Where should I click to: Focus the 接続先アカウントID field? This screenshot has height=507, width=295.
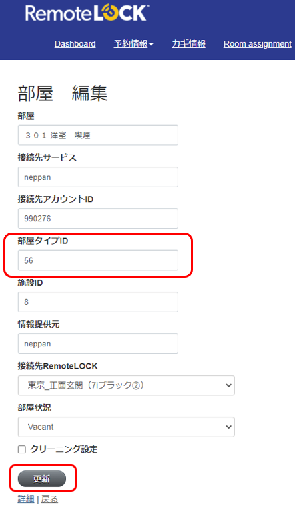pyautogui.click(x=98, y=219)
